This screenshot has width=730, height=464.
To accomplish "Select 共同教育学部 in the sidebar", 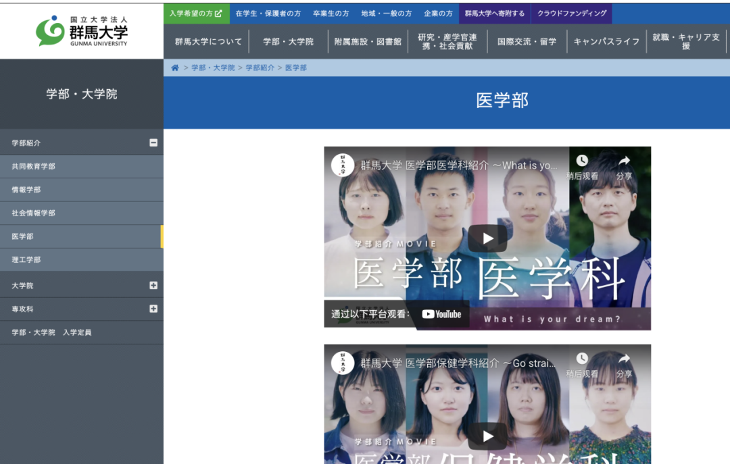I will point(82,166).
